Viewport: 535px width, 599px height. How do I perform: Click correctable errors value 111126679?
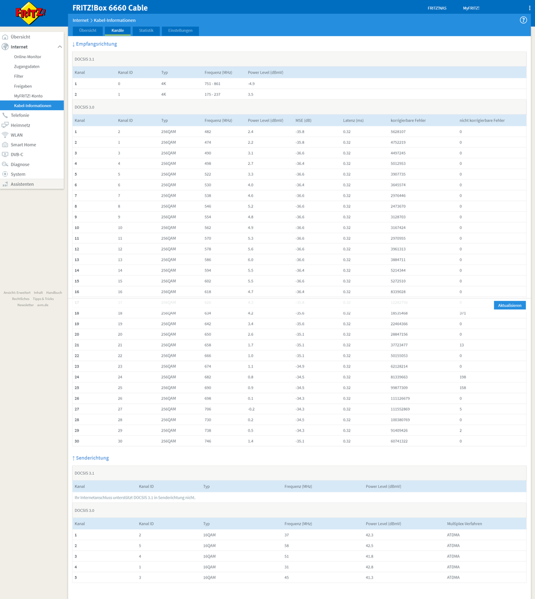click(x=400, y=399)
